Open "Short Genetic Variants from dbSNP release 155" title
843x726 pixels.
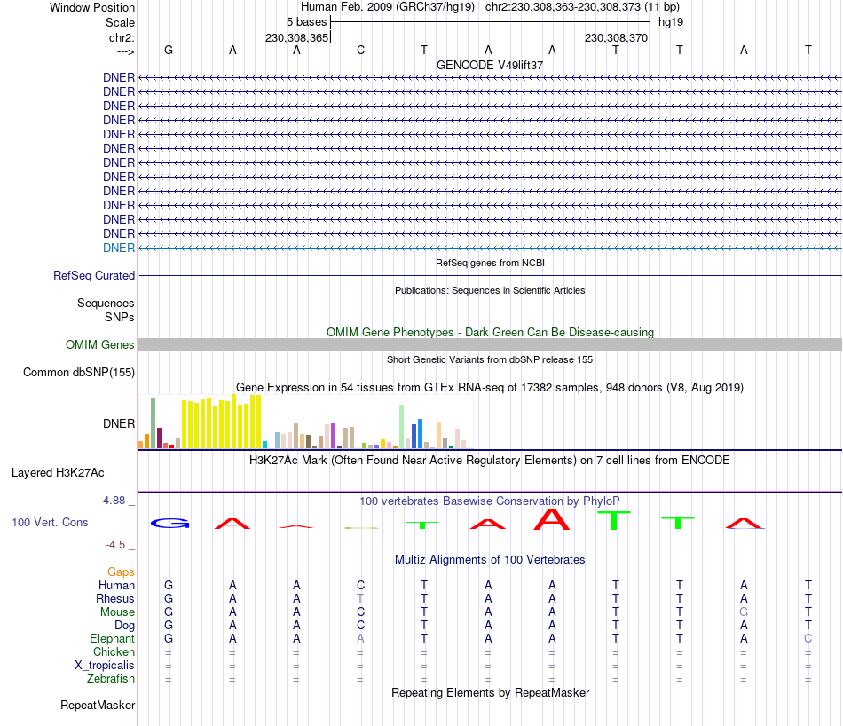(490, 359)
